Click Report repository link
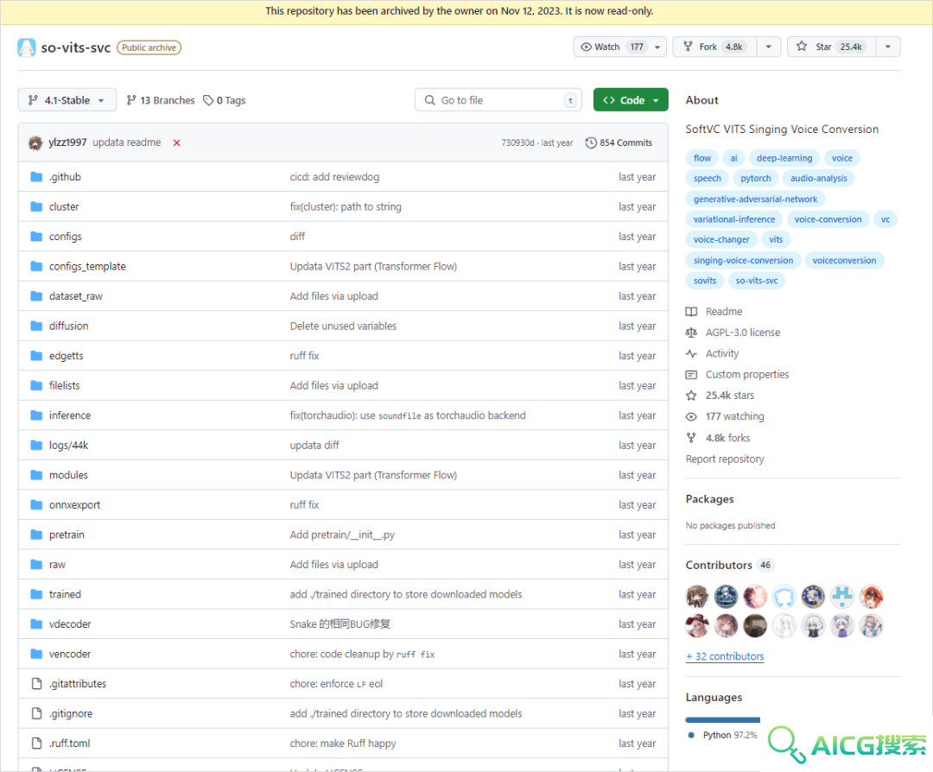Viewport: 933px width, 772px height. point(725,459)
